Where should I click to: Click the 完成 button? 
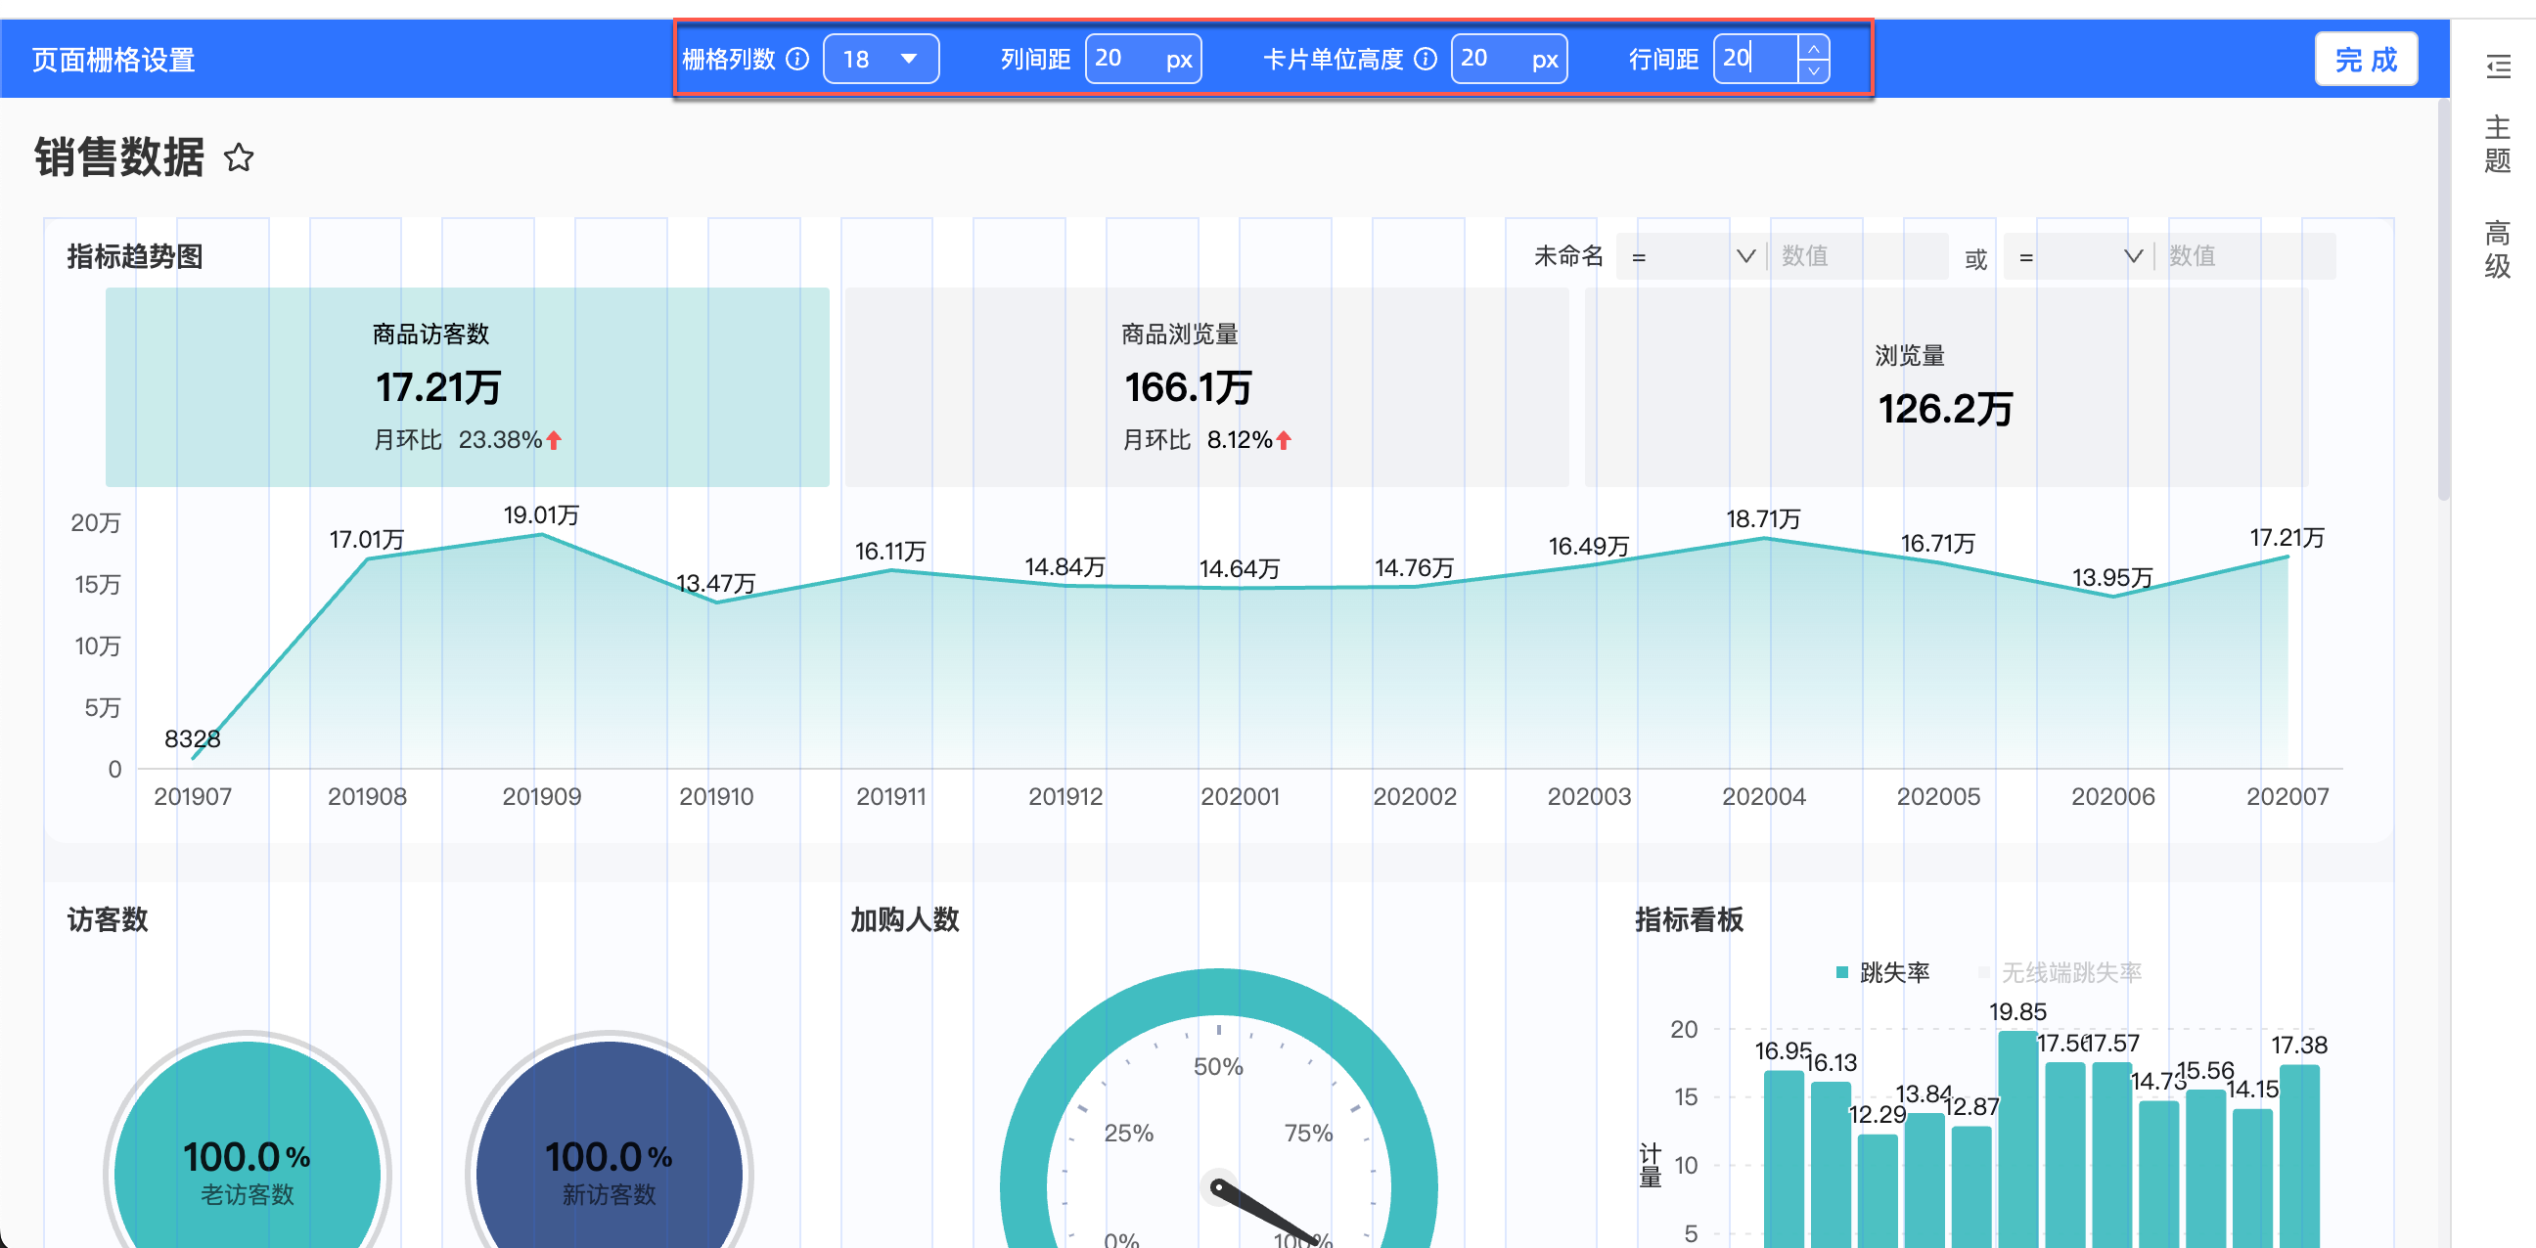[2365, 60]
